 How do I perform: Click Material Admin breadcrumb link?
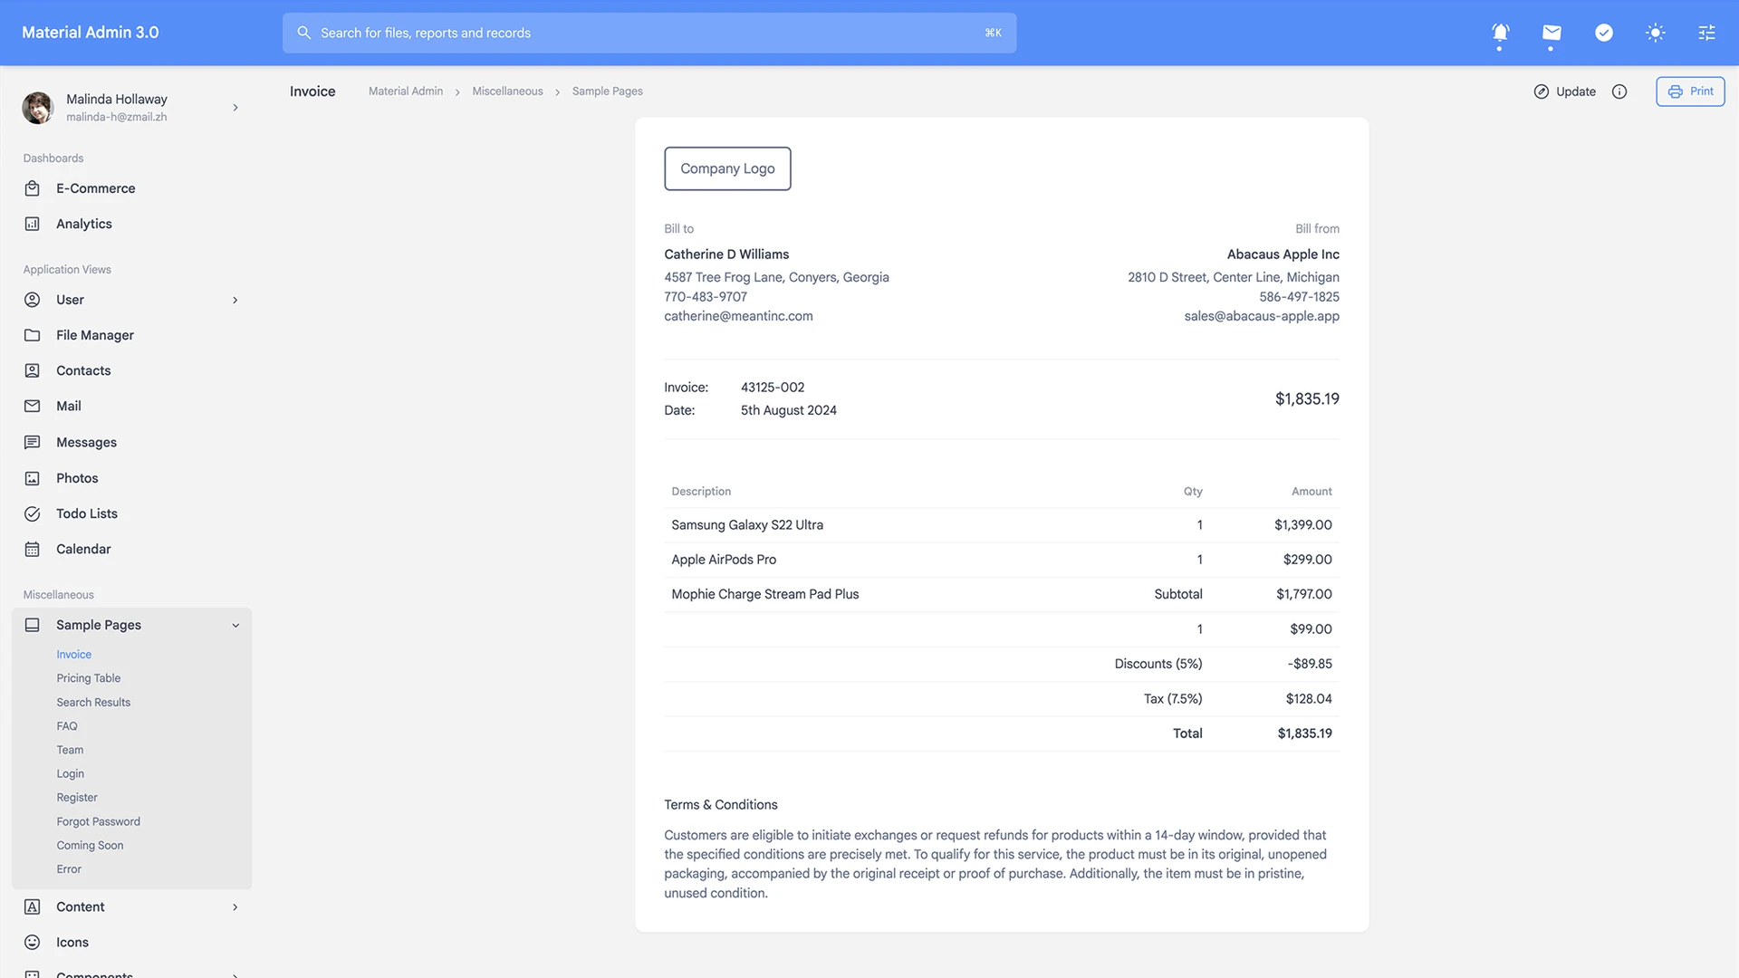coord(406,91)
